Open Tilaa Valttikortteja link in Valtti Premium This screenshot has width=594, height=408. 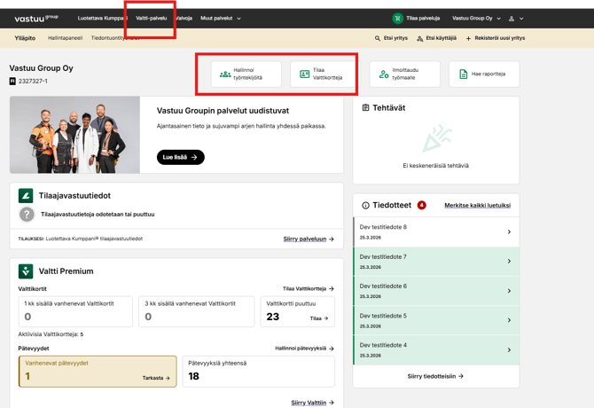[x=309, y=288]
